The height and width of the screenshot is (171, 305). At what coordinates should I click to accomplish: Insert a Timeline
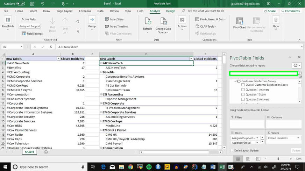pyautogui.click(x=116, y=27)
